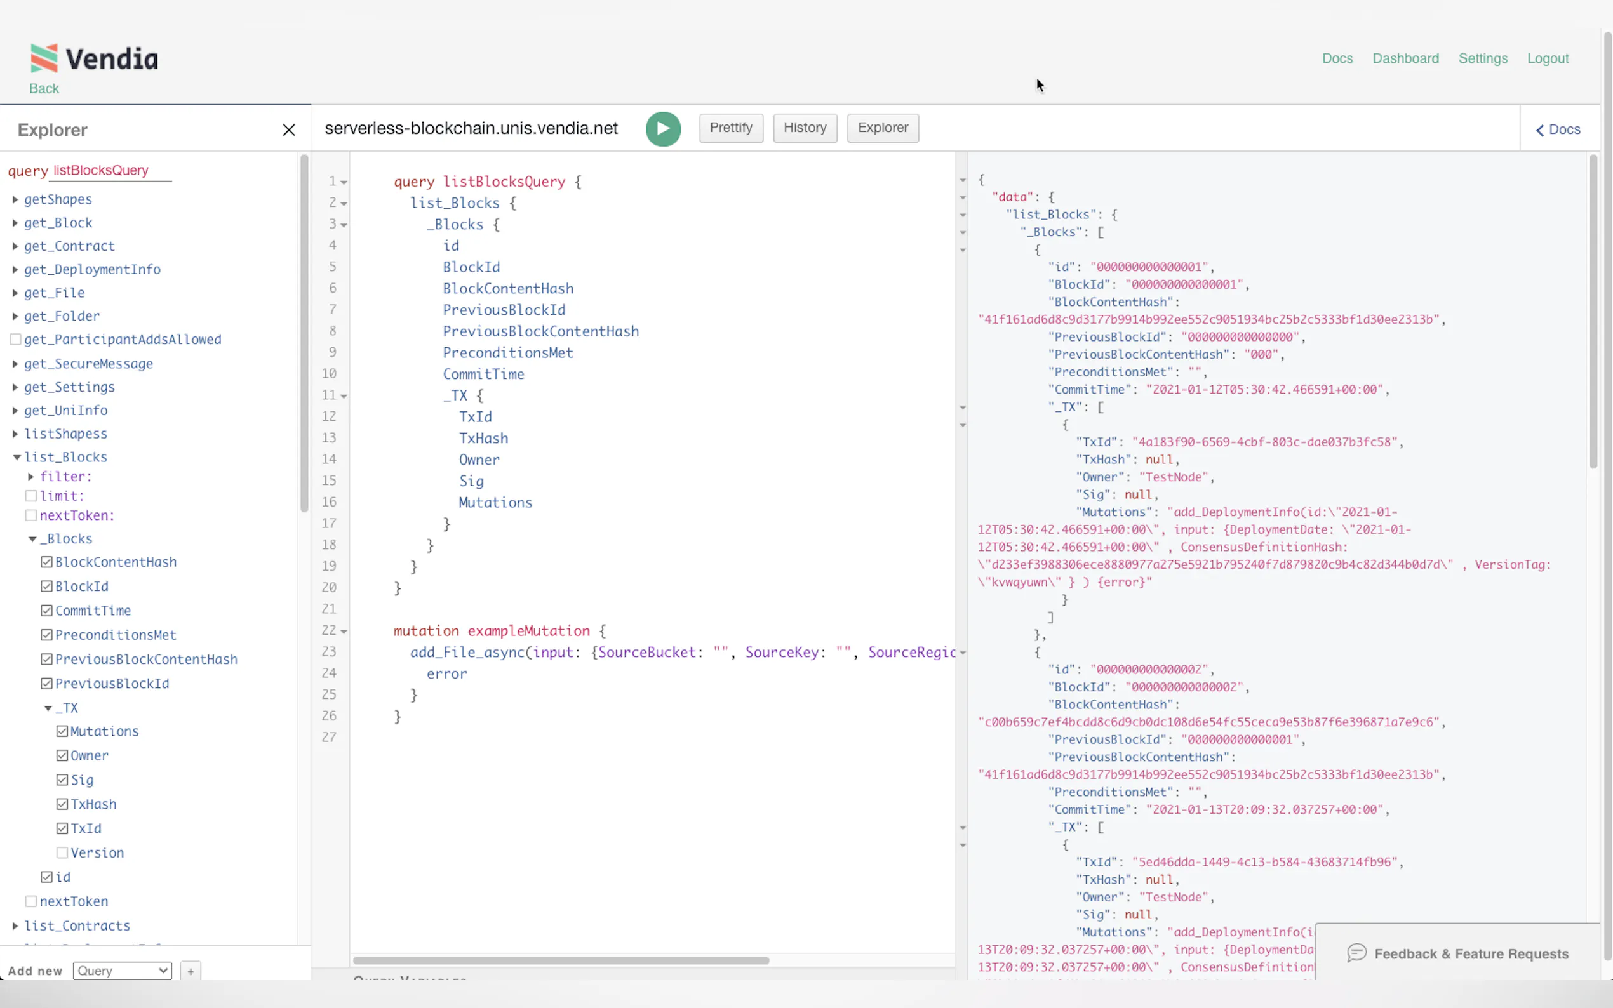Close the Explorer panel with the X icon
Screen dimensions: 1613x1008
[x=289, y=130]
